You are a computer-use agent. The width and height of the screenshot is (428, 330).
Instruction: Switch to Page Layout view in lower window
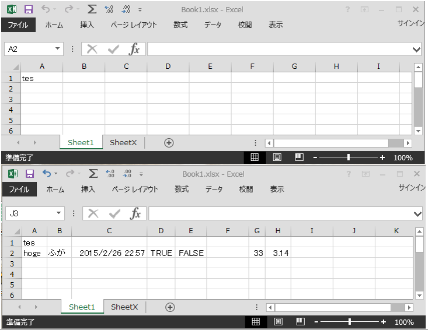(278, 322)
